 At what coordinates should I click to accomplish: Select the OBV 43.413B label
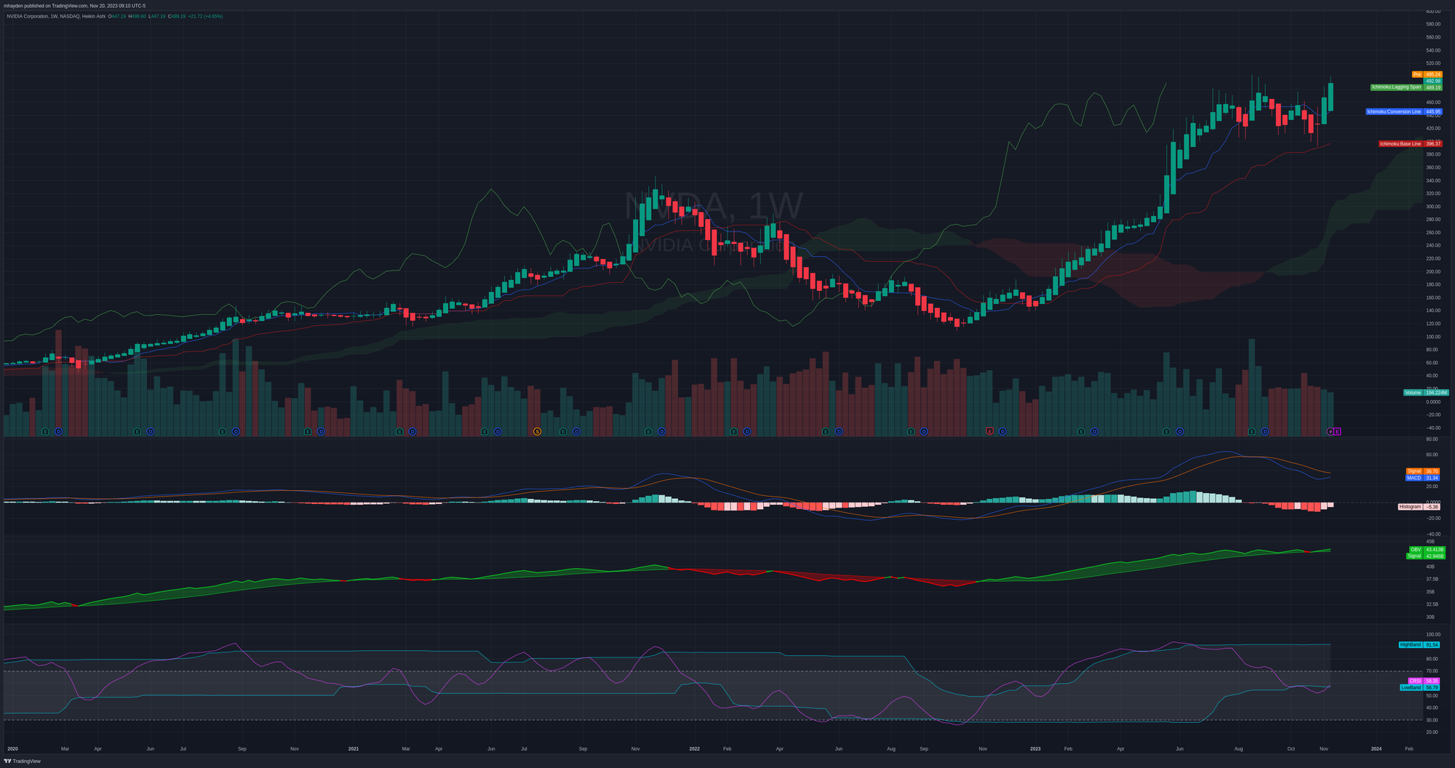[x=1427, y=550]
